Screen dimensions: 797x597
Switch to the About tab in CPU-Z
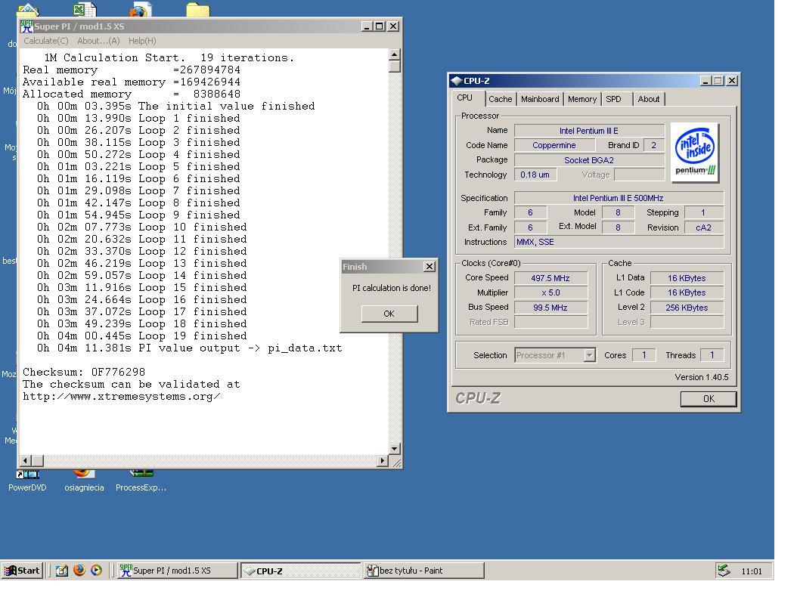point(649,99)
